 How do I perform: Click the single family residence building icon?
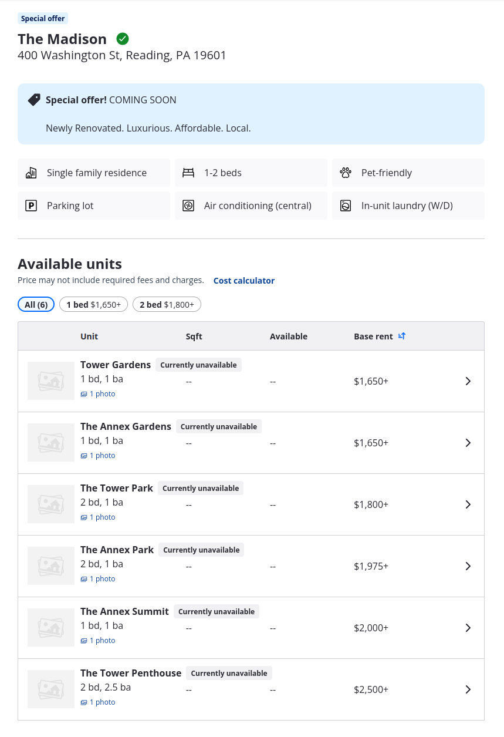[31, 173]
